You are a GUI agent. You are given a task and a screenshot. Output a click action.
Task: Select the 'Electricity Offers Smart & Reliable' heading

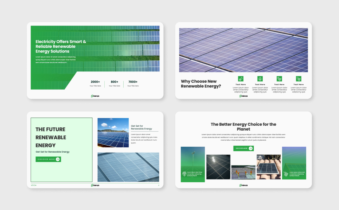(x=61, y=47)
